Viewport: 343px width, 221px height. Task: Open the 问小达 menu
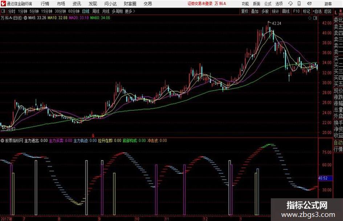(x=110, y=4)
